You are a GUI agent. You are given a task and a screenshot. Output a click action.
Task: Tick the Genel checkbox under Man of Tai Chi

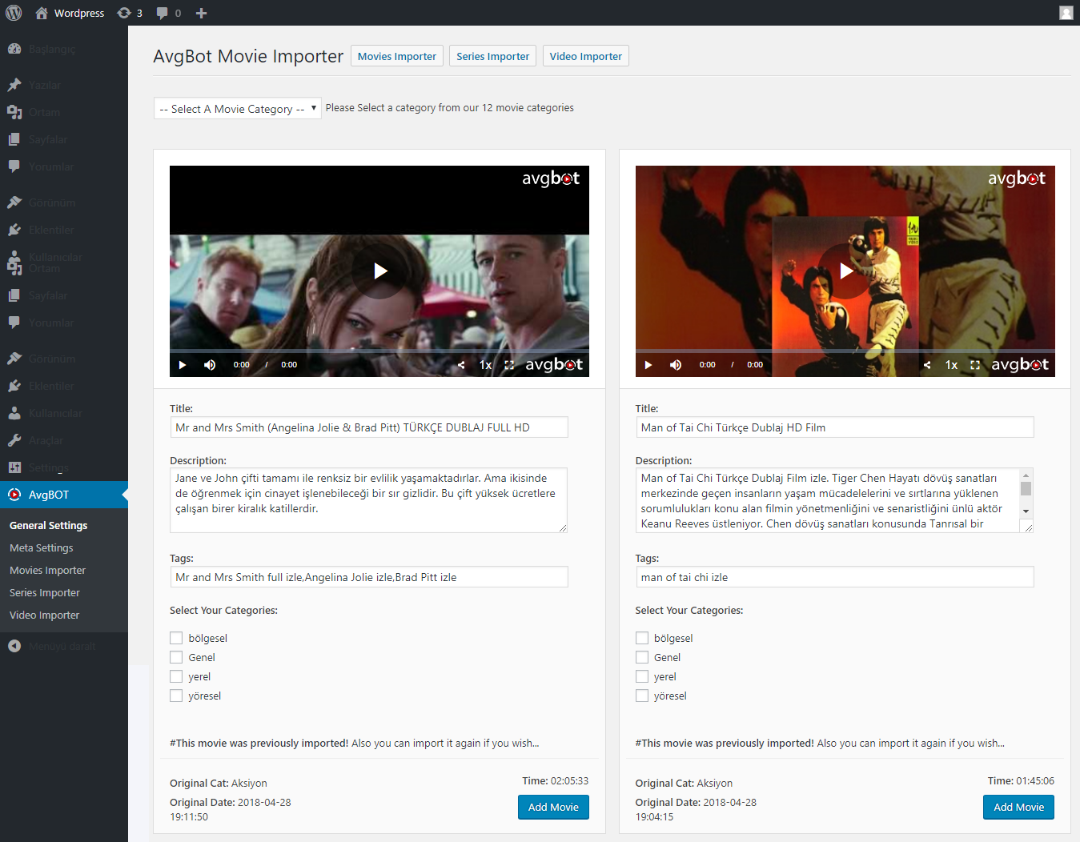coord(642,657)
